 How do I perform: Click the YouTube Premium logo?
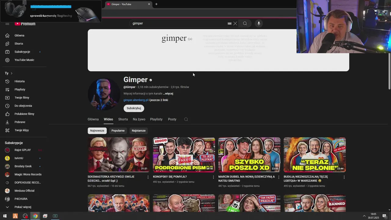pyautogui.click(x=25, y=24)
